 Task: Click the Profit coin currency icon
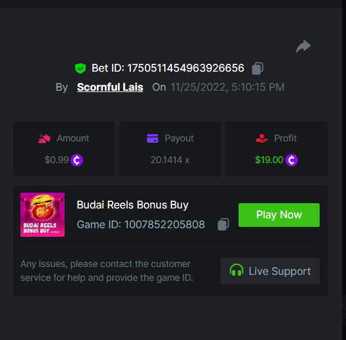291,160
